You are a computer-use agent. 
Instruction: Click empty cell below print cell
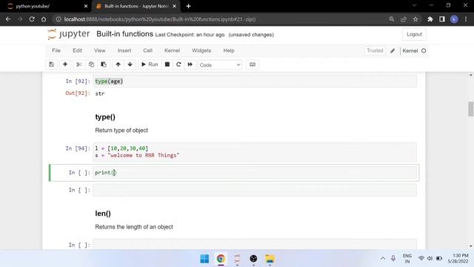(x=255, y=190)
